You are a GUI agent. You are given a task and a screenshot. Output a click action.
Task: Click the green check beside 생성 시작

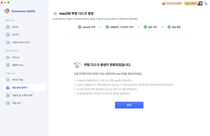(145, 27)
